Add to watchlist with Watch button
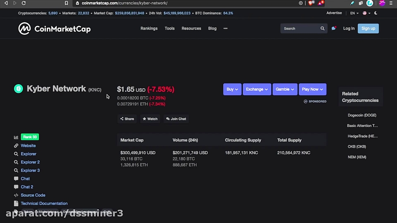Screen dimensions: 397x223 coord(150,119)
